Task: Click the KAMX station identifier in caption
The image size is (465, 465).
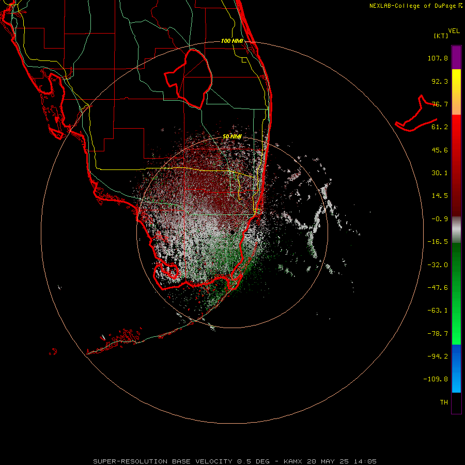Action: tap(293, 461)
